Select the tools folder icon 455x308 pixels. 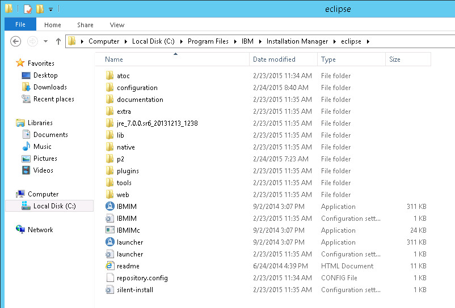tap(109, 182)
